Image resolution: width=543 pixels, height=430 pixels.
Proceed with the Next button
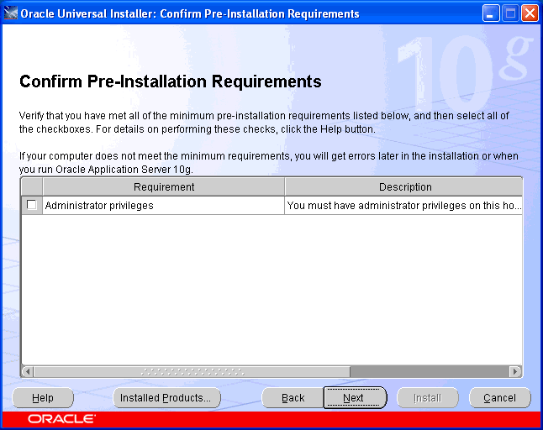pos(355,398)
